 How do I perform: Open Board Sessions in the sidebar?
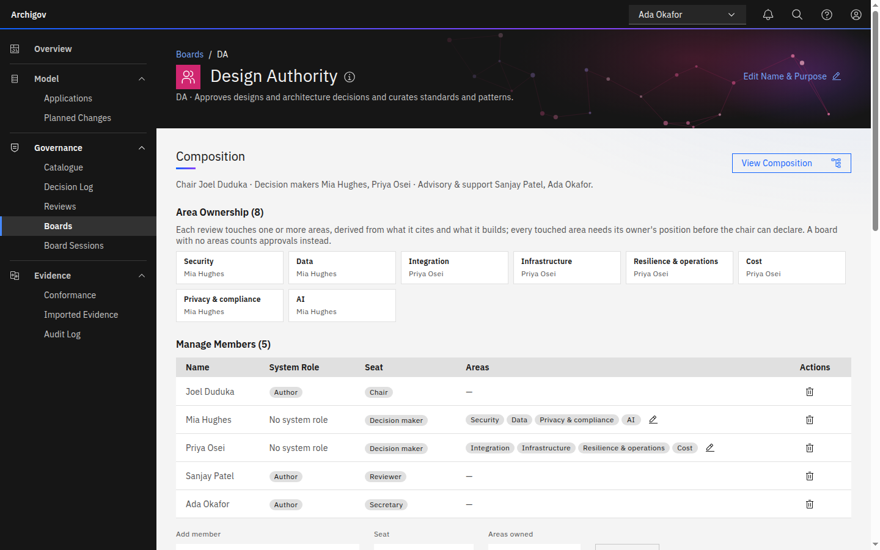pyautogui.click(x=78, y=246)
